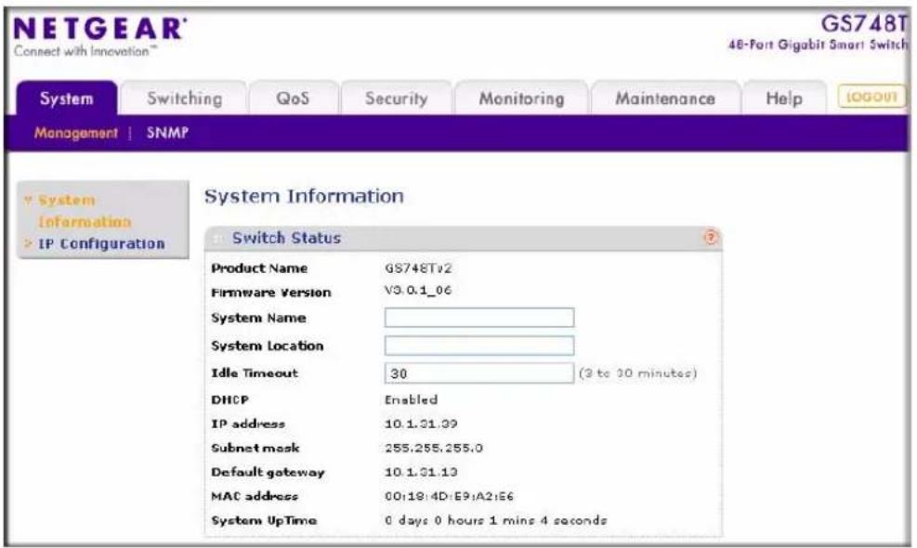
Task: Click the MAC address label
Action: tap(255, 497)
